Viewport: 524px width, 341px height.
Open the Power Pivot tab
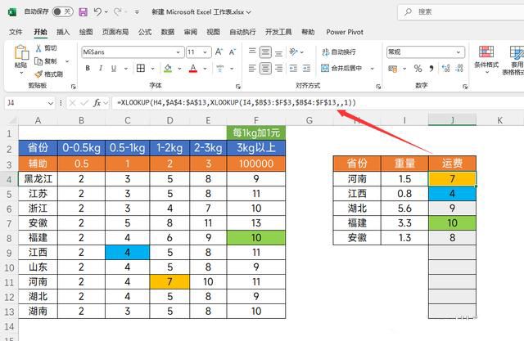pyautogui.click(x=345, y=32)
